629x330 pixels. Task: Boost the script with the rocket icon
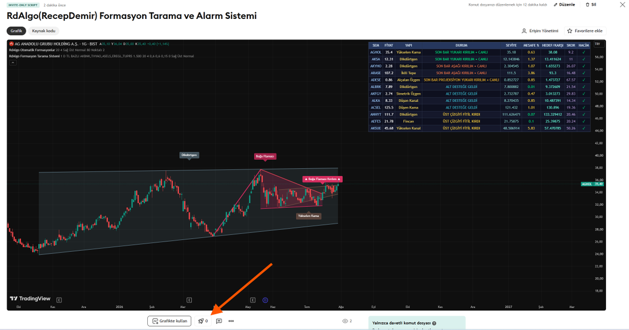coord(201,321)
